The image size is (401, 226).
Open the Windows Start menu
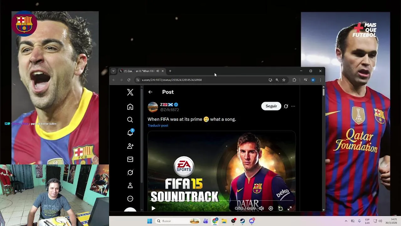point(149,221)
